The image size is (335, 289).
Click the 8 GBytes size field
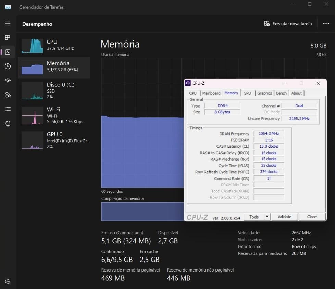pyautogui.click(x=222, y=112)
